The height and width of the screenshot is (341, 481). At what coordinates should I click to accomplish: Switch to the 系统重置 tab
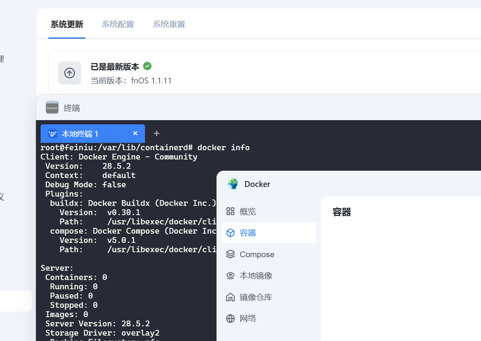click(x=169, y=24)
